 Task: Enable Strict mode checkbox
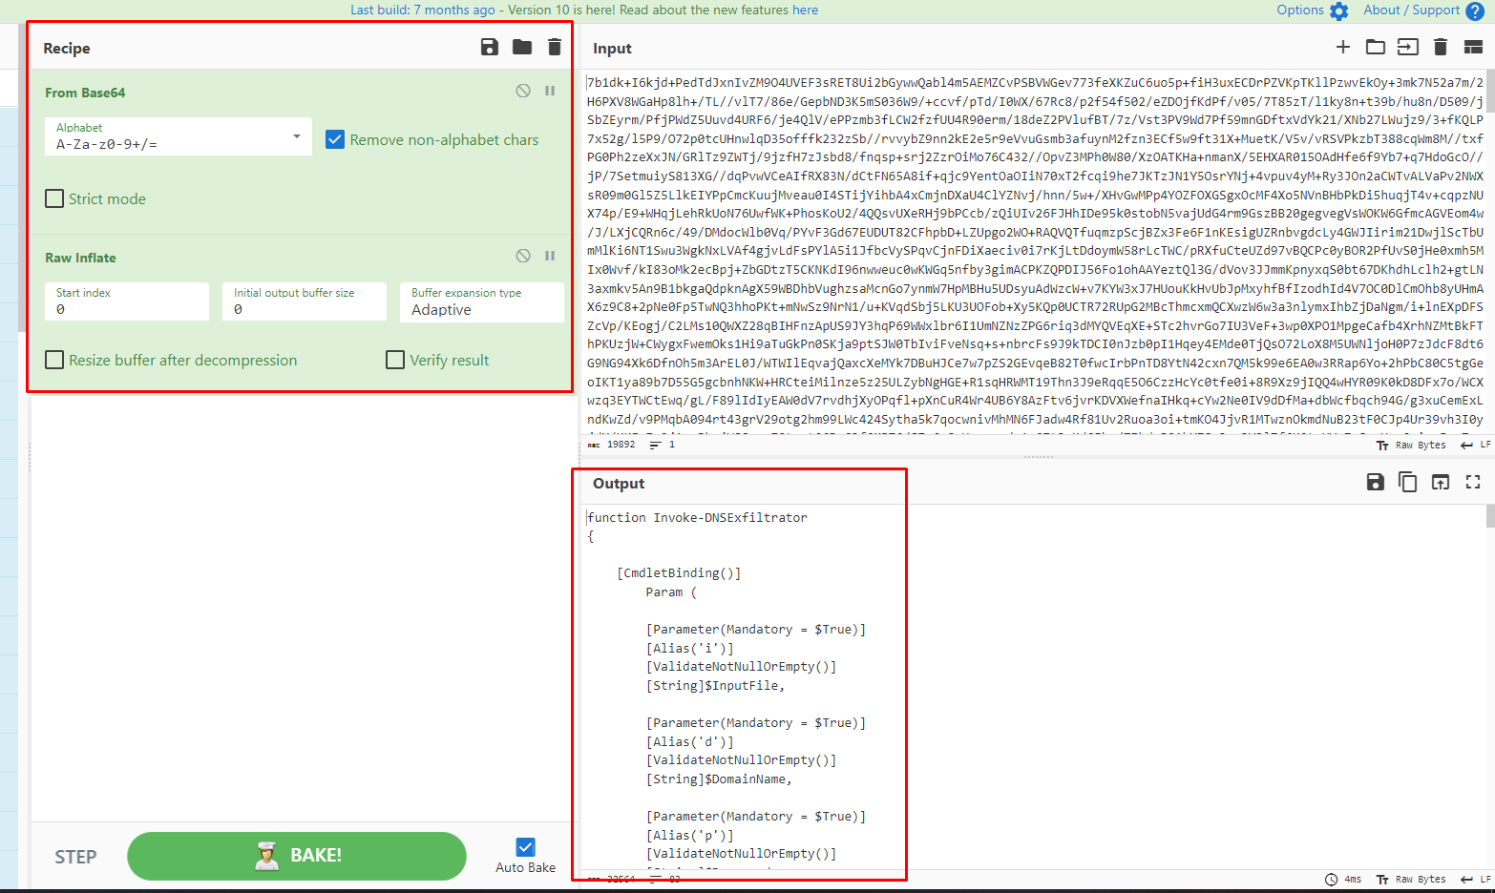pyautogui.click(x=54, y=198)
